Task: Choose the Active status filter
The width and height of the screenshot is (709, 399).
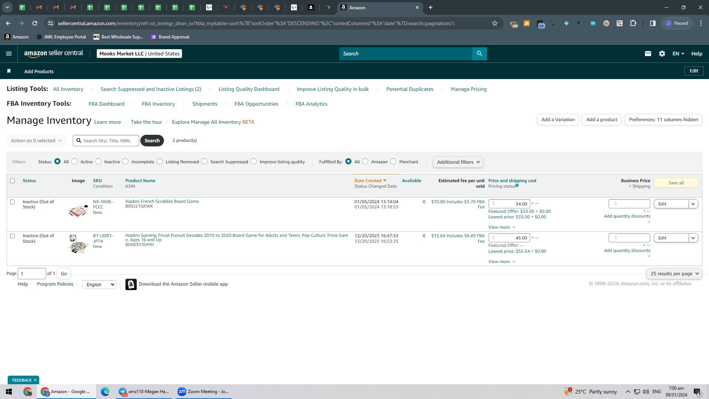Action: point(75,161)
